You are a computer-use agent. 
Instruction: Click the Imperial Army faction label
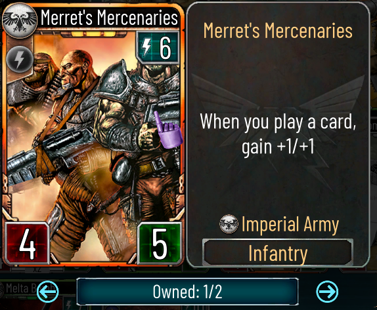click(x=290, y=224)
